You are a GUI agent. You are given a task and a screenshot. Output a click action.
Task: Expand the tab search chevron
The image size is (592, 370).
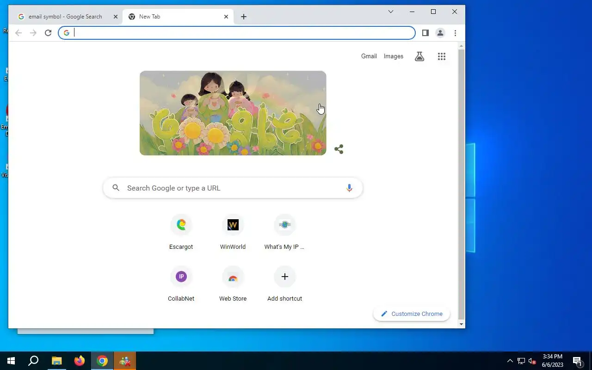(x=391, y=12)
